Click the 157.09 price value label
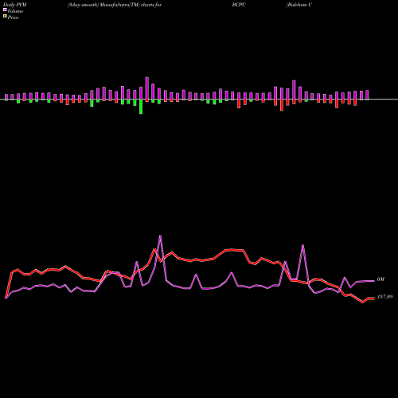The image size is (398, 398). (384, 297)
